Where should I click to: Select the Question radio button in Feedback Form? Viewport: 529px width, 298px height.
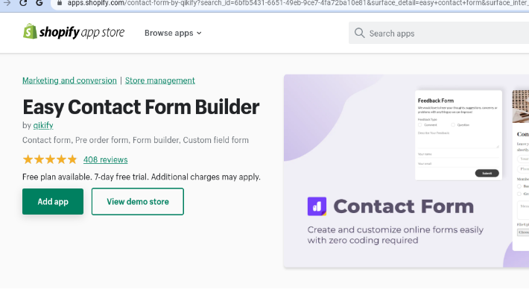(453, 125)
